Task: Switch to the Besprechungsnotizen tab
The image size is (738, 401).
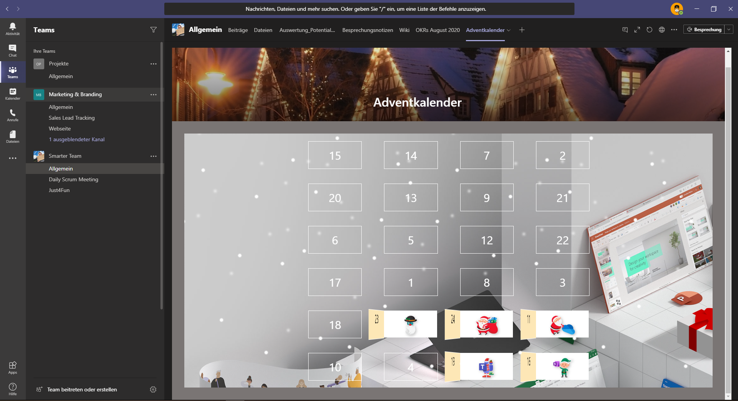Action: pos(367,30)
